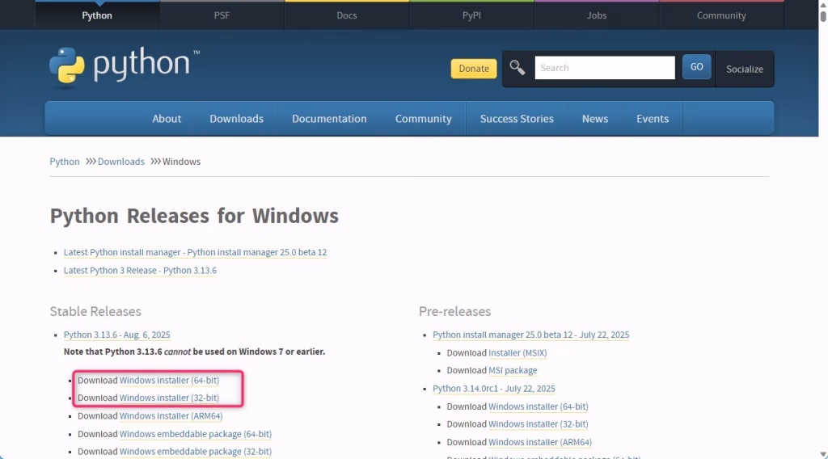This screenshot has width=828, height=459.
Task: Click the yellow Donate button
Action: tap(474, 69)
